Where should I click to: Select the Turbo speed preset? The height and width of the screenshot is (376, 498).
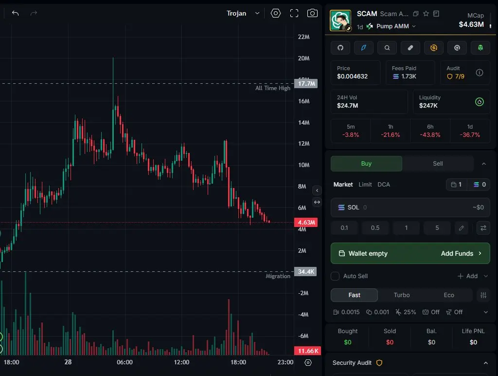tap(401, 295)
